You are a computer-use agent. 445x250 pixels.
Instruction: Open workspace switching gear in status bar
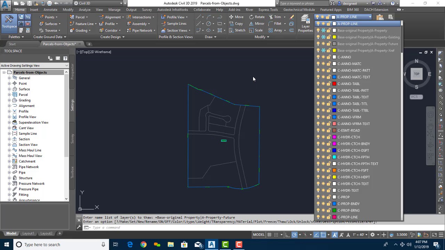click(372, 235)
